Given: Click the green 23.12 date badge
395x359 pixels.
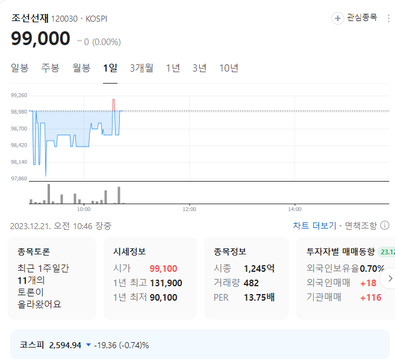Looking at the screenshot, I should [x=387, y=252].
